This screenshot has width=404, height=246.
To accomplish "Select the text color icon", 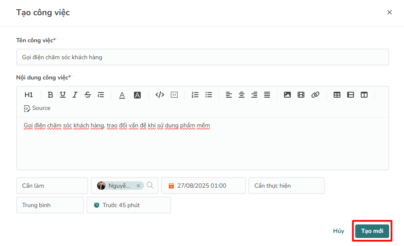I will tap(122, 95).
